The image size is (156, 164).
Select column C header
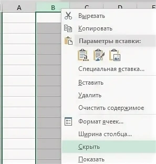click(86, 7)
